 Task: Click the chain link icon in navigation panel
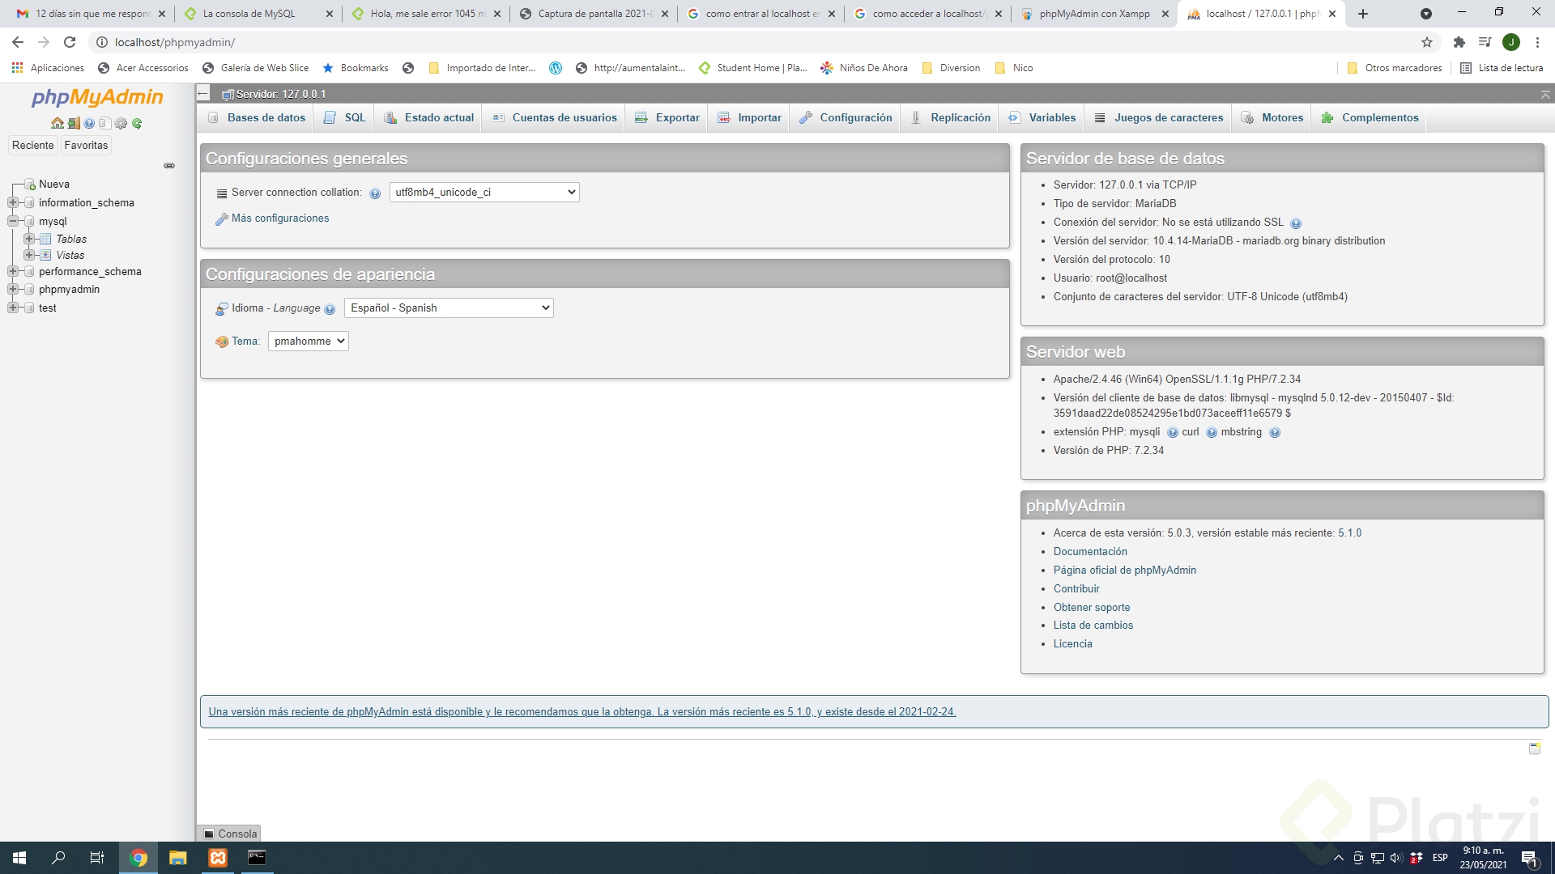pyautogui.click(x=169, y=166)
